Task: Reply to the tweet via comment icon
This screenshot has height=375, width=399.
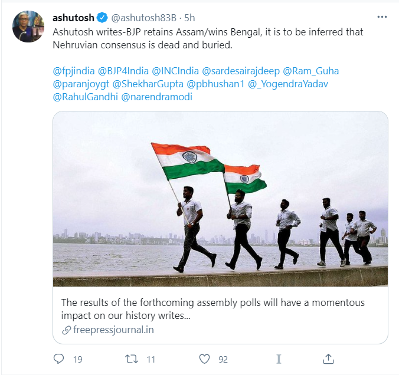Action: [x=59, y=358]
